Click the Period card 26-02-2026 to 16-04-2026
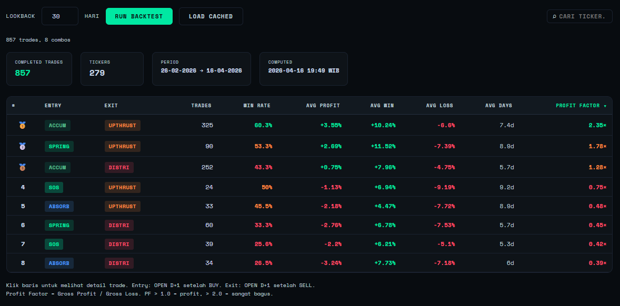Screen dimensions: 620x306 pyautogui.click(x=201, y=69)
